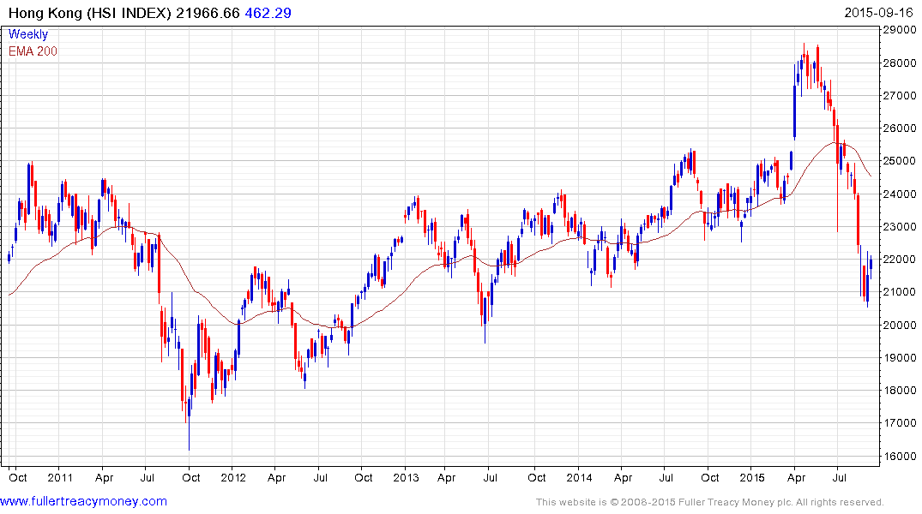The width and height of the screenshot is (922, 514).
Task: Click the 28000 price axis label
Action: point(899,63)
